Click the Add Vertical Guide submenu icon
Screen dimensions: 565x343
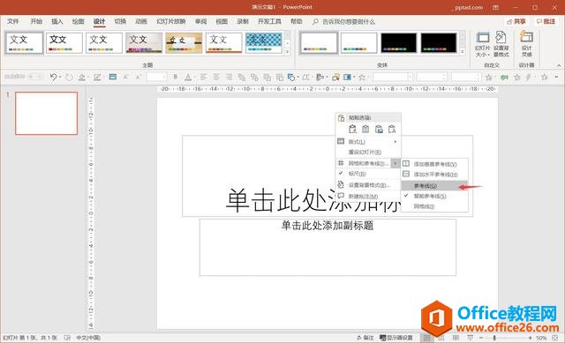[406, 164]
